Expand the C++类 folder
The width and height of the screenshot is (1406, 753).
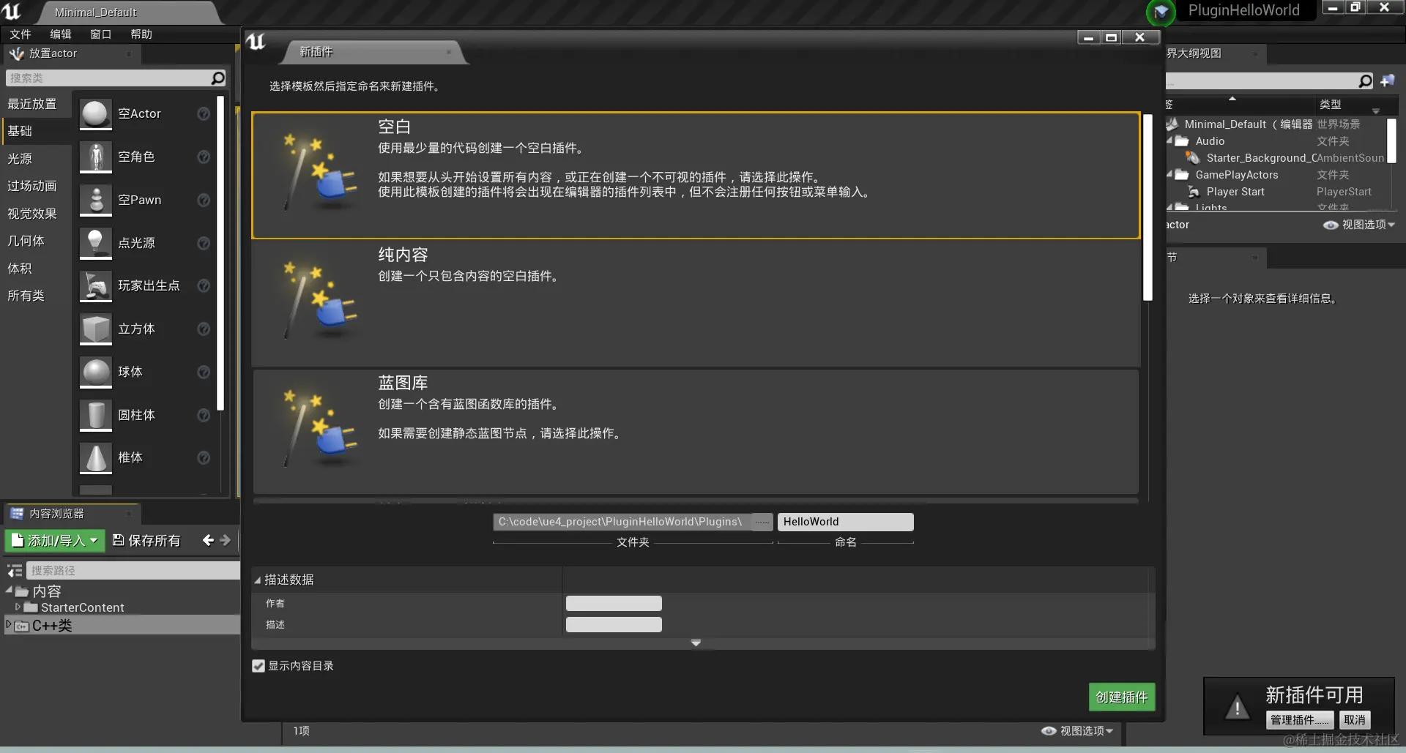[9, 624]
